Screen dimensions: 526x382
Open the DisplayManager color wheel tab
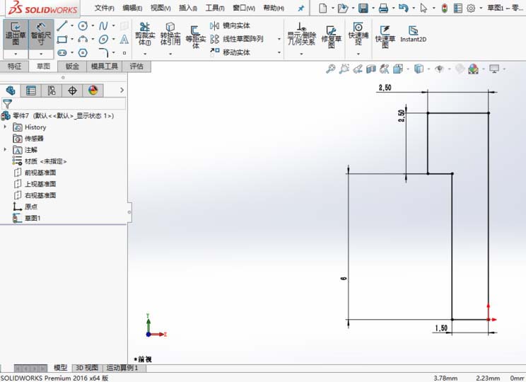pos(93,91)
